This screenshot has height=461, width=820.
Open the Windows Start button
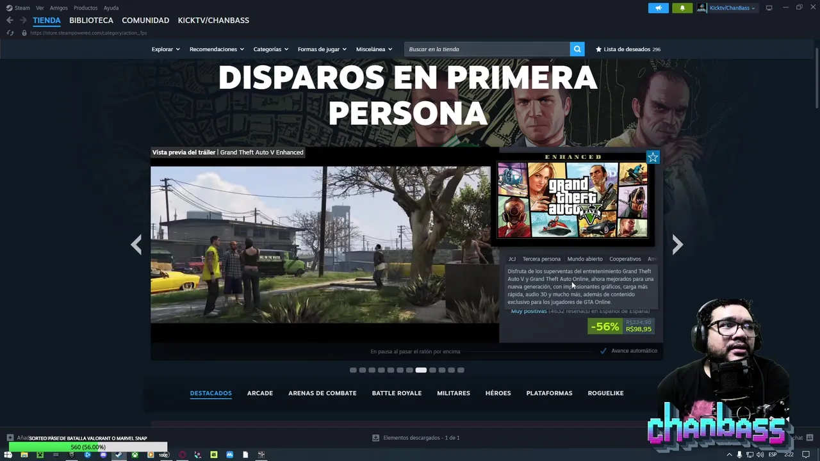click(x=8, y=455)
